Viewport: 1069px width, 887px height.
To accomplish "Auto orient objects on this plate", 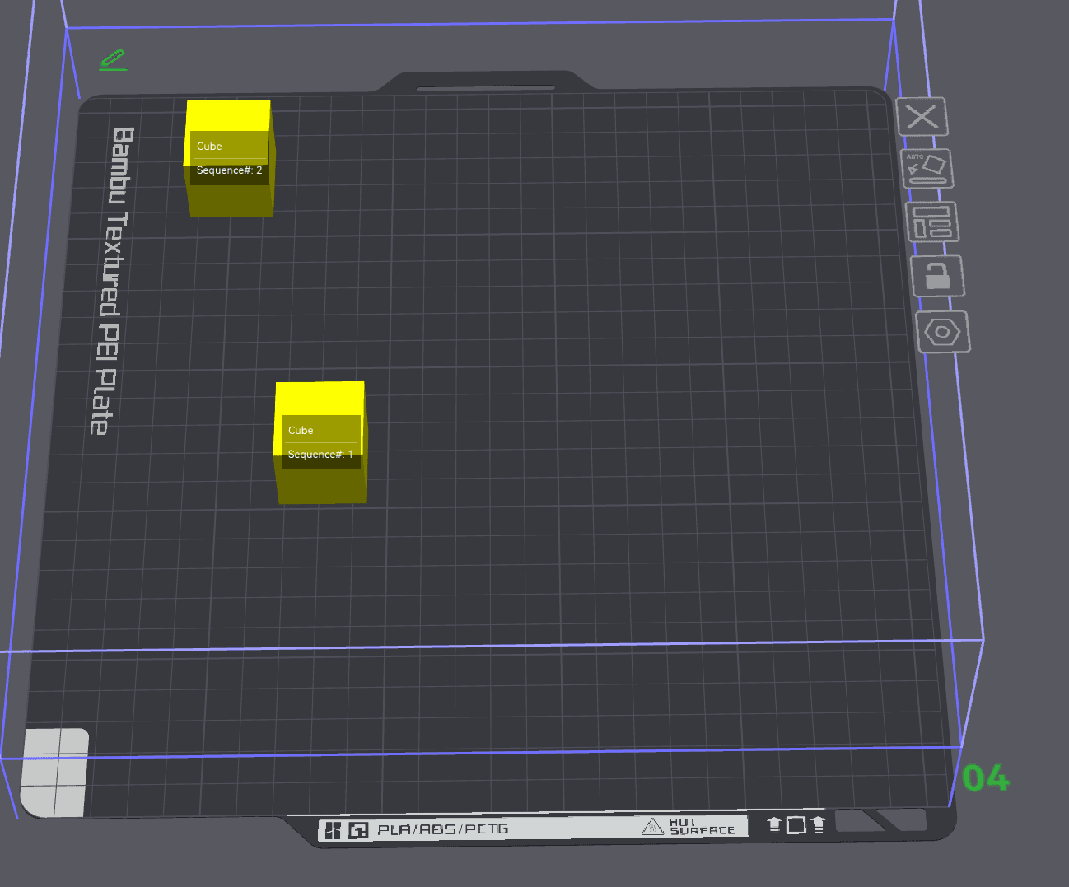I will pyautogui.click(x=927, y=169).
